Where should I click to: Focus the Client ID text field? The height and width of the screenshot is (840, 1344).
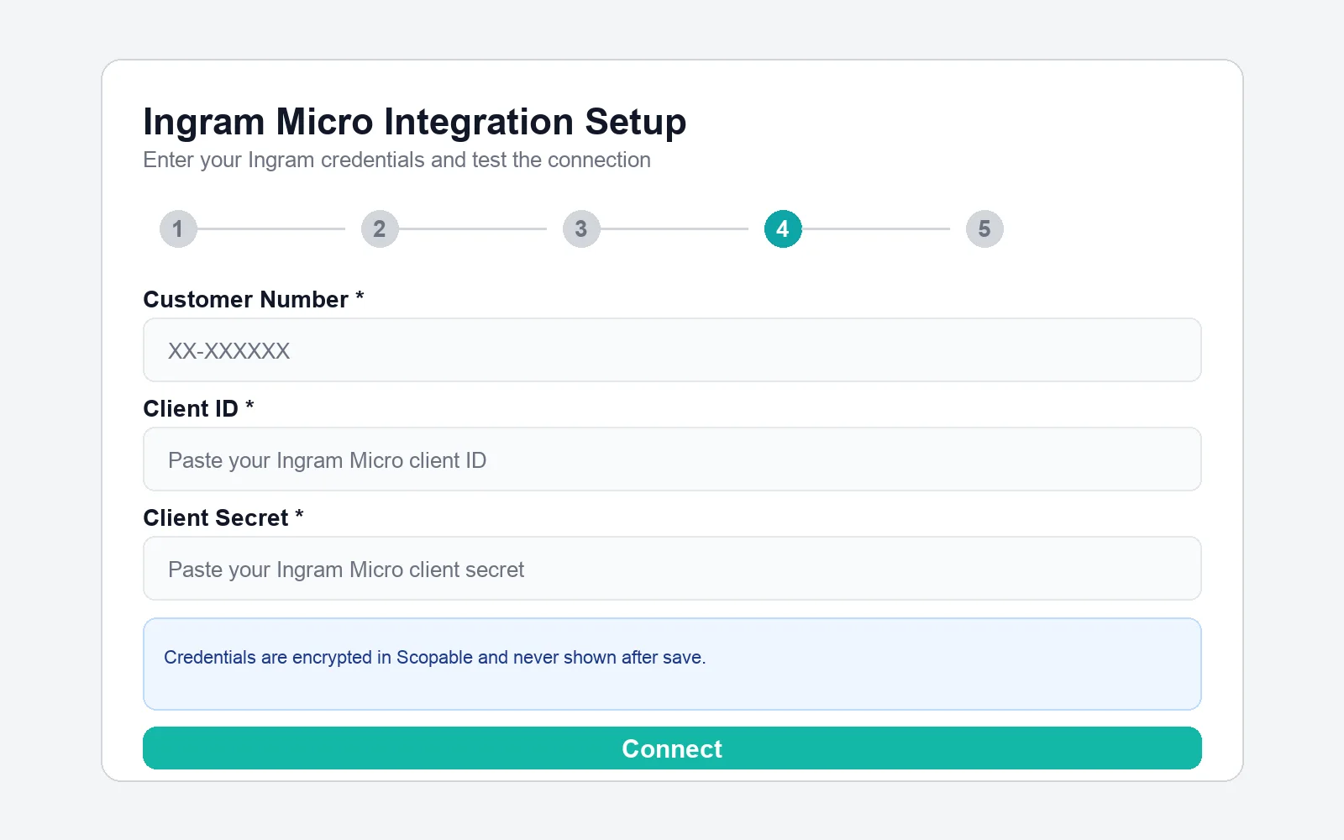click(672, 459)
